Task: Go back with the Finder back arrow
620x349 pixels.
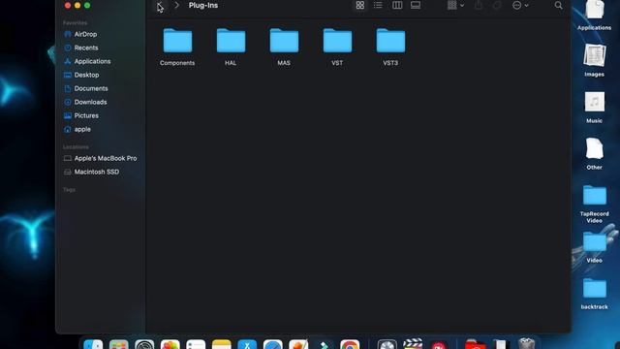Action: (159, 6)
